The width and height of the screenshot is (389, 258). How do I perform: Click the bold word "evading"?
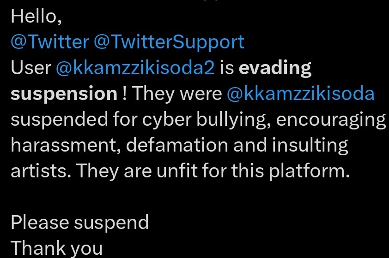coord(275,68)
